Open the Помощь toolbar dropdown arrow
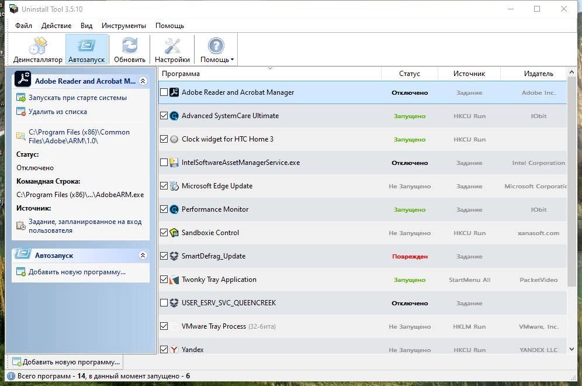This screenshot has height=386, width=582. [233, 60]
